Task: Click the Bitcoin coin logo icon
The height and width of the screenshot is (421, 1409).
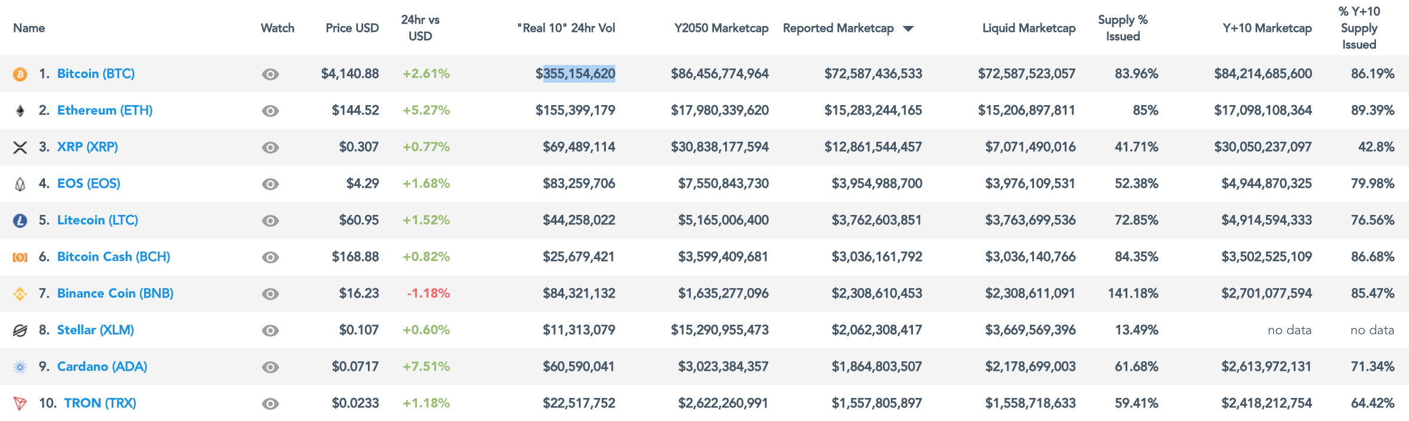Action: tap(20, 74)
